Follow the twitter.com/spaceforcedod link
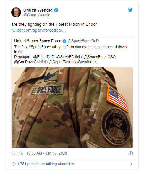Screen dimensions: 144x172 pos(38,30)
